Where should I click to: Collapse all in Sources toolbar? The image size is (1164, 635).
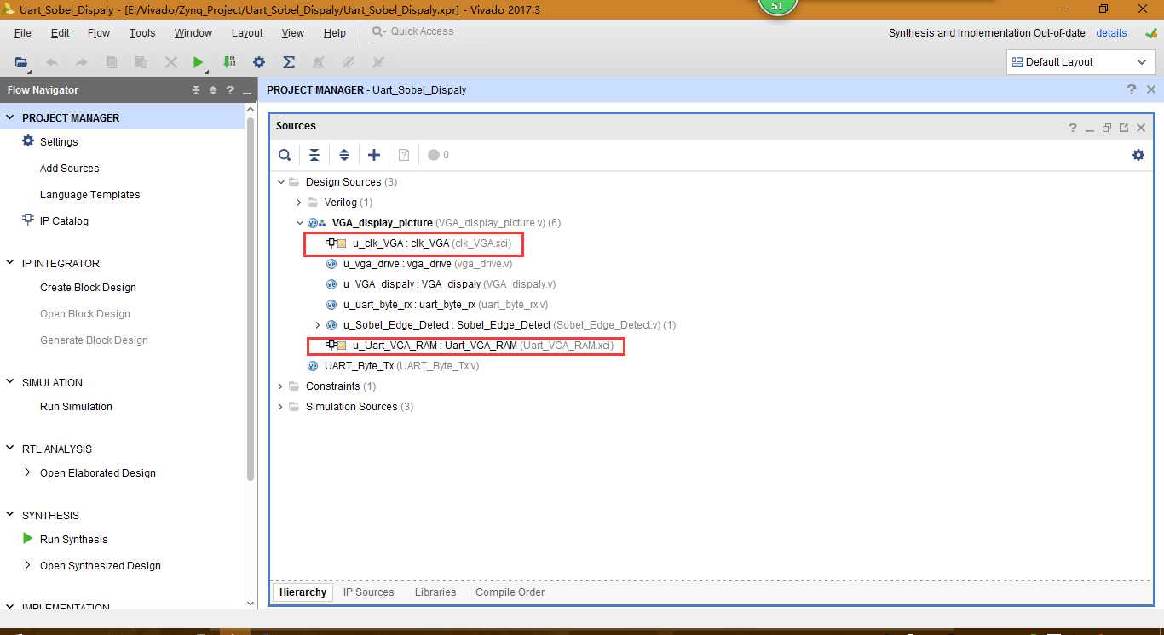tap(314, 155)
